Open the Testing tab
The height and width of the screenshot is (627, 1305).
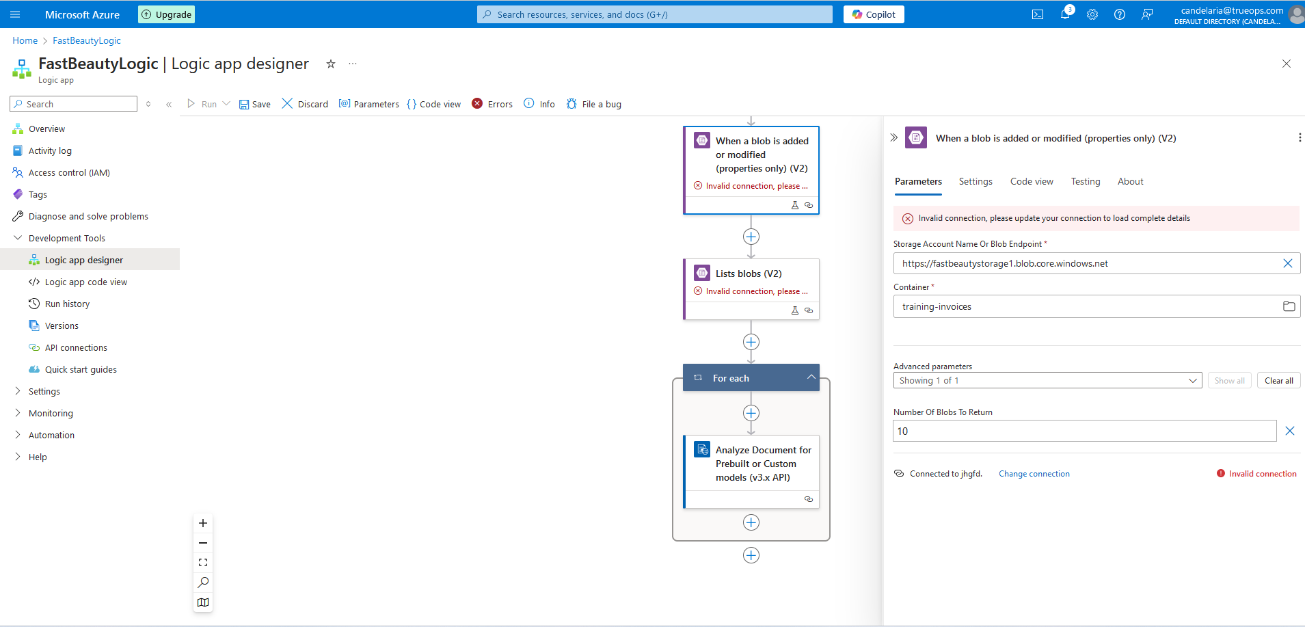[1086, 181]
